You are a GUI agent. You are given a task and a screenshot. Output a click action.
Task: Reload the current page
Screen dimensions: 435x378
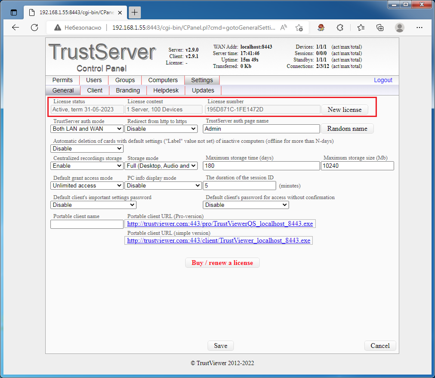click(34, 28)
